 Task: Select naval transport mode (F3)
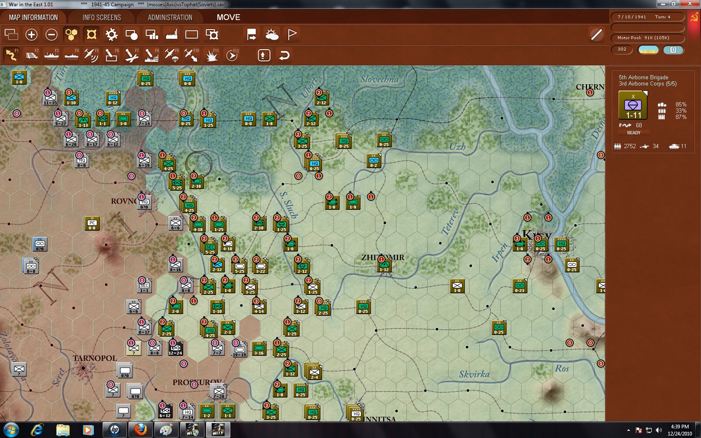[x=51, y=55]
